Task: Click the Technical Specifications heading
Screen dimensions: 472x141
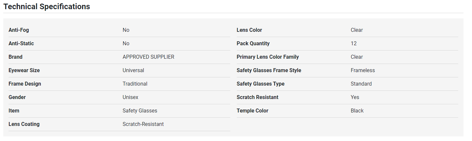Action: tap(47, 6)
